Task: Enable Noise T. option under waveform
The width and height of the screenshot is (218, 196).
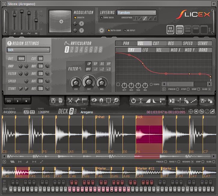Action: pyautogui.click(x=179, y=162)
